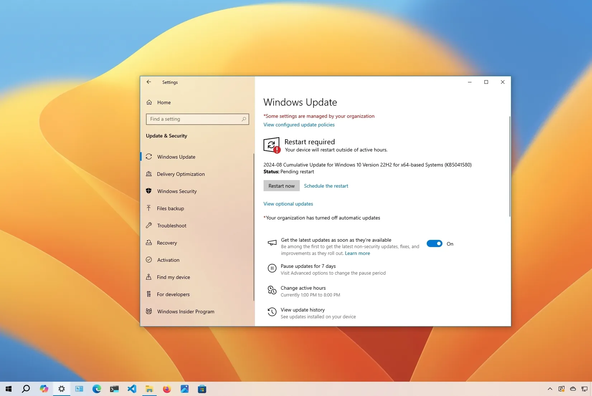Image resolution: width=592 pixels, height=396 pixels.
Task: Click the Windows Security shield icon
Action: tap(149, 191)
